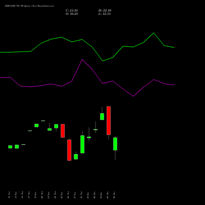Select the 25 Nov date label
This screenshot has height=205, width=205.
point(61,195)
